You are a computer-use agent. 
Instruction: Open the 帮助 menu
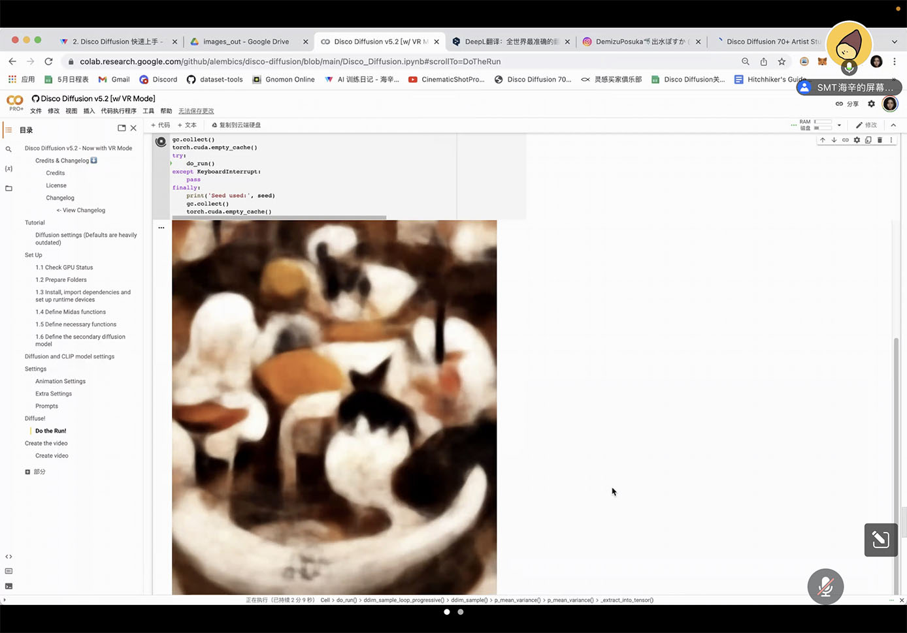pos(166,111)
